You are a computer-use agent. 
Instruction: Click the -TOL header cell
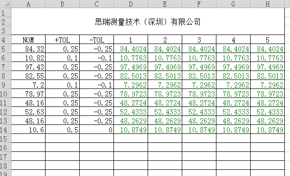pos(96,40)
